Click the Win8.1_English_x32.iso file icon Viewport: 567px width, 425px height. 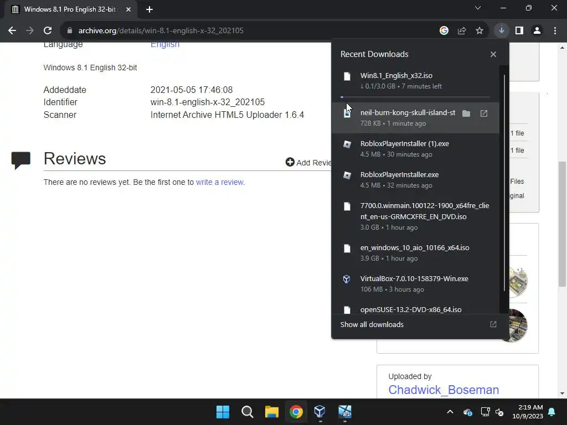point(347,76)
